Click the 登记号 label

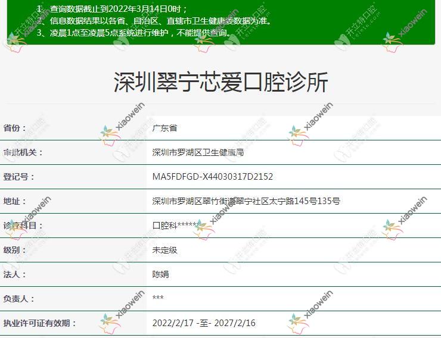[x=18, y=177]
